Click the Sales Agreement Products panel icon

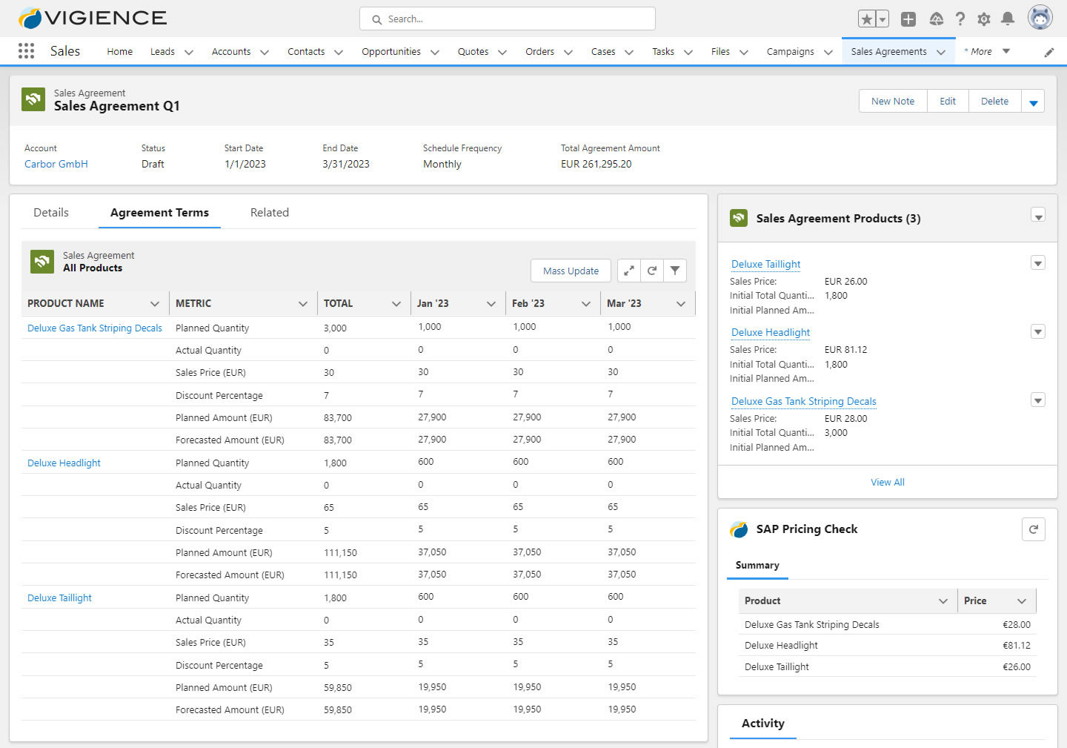coord(739,218)
